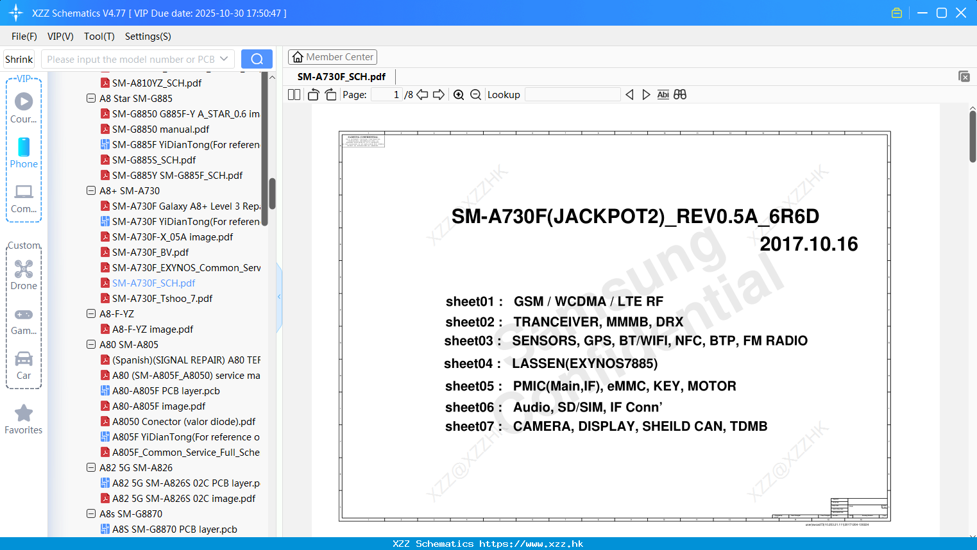Zoom out of the schematic
Viewport: 977px width, 550px height.
coord(475,95)
